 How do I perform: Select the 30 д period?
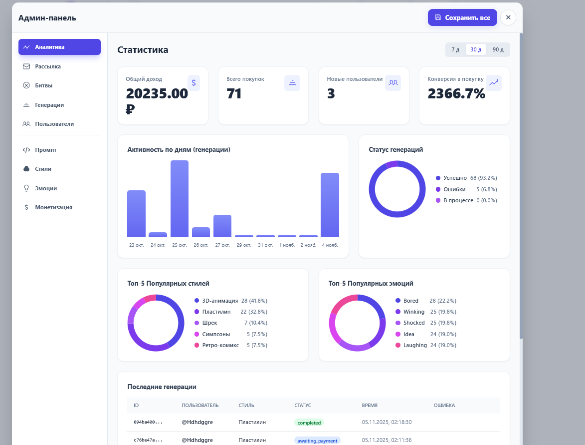coord(476,49)
